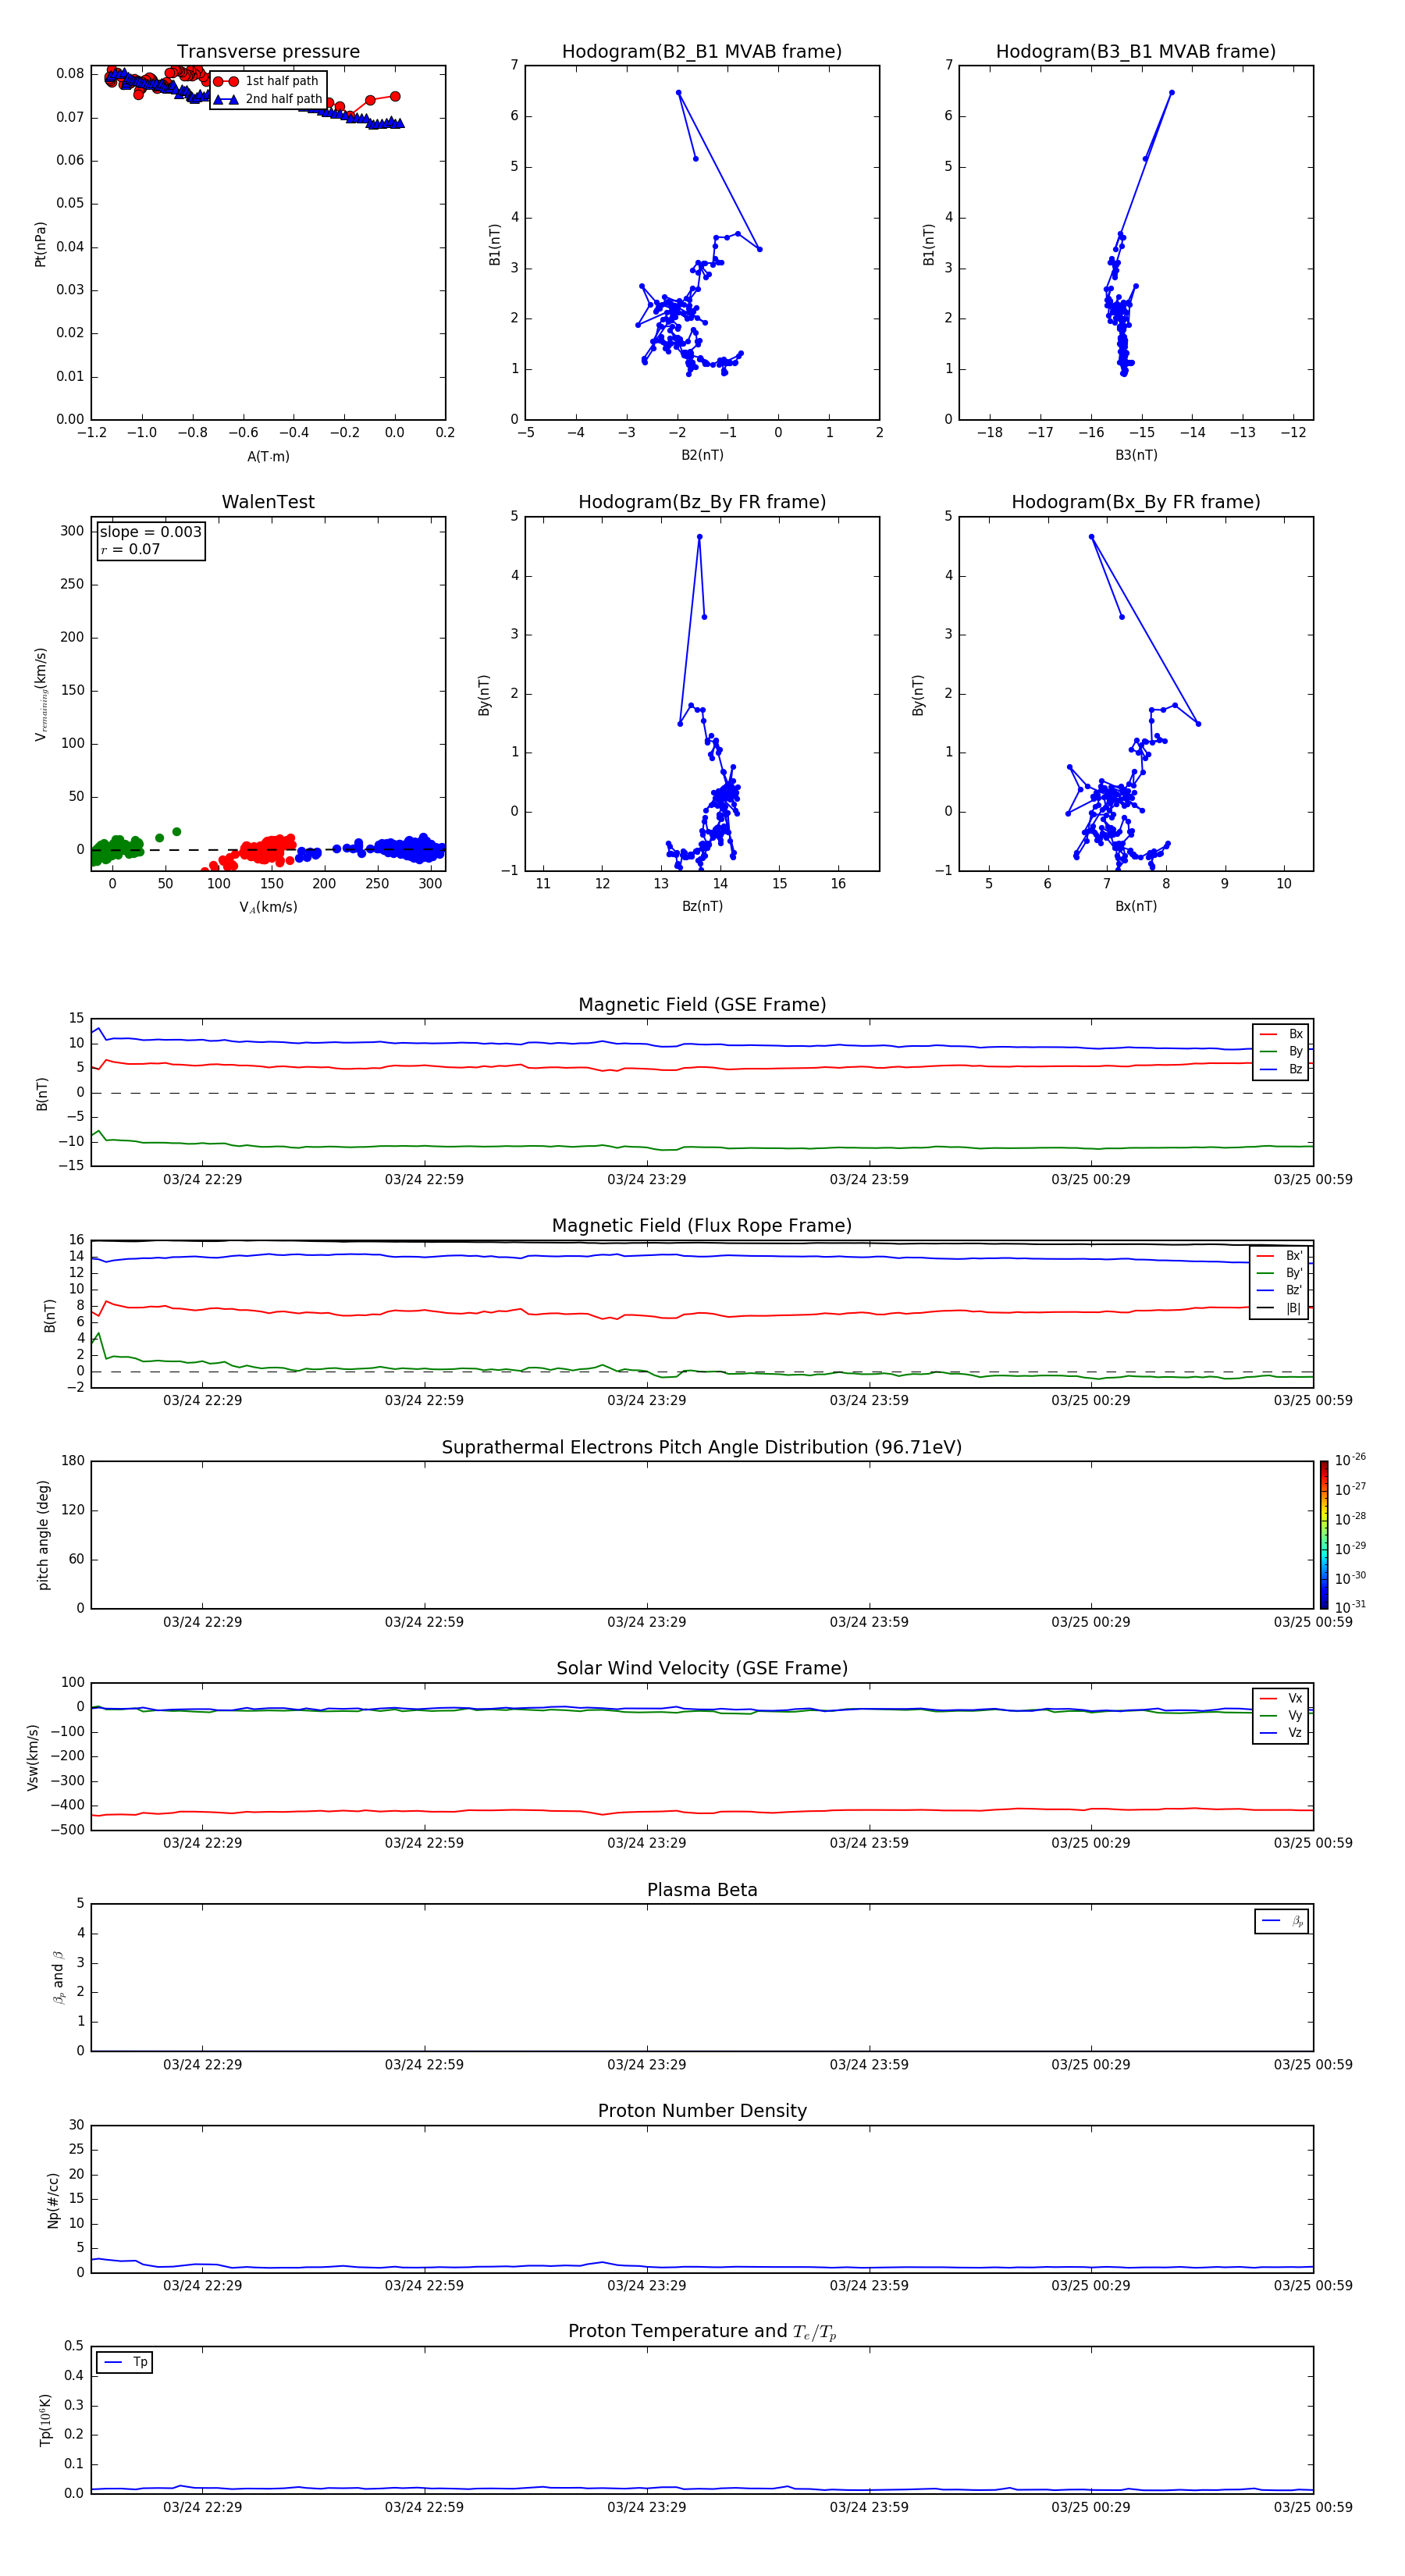Screen dimensions: 1405x2576
Task: Click the 'Np(#/cc)' y-axis label
Action: (x=53, y=2200)
